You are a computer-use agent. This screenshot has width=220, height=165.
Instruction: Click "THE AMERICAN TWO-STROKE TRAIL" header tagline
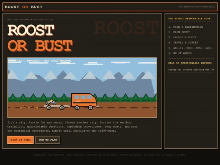197,7
